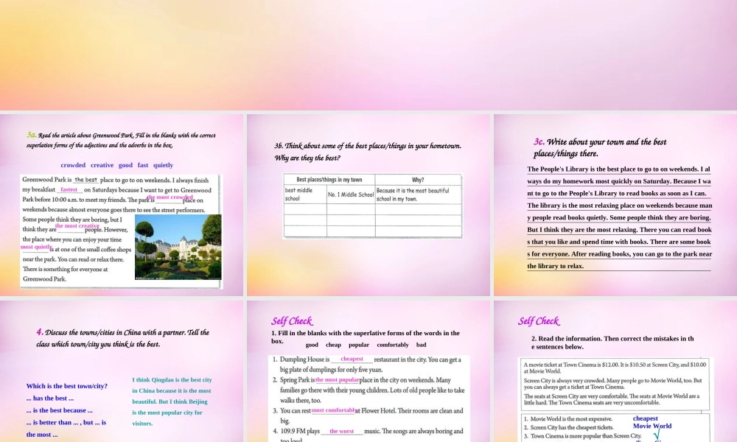Click the line 'The People's Library is the best place'
737x442 pixels.
tap(618, 169)
